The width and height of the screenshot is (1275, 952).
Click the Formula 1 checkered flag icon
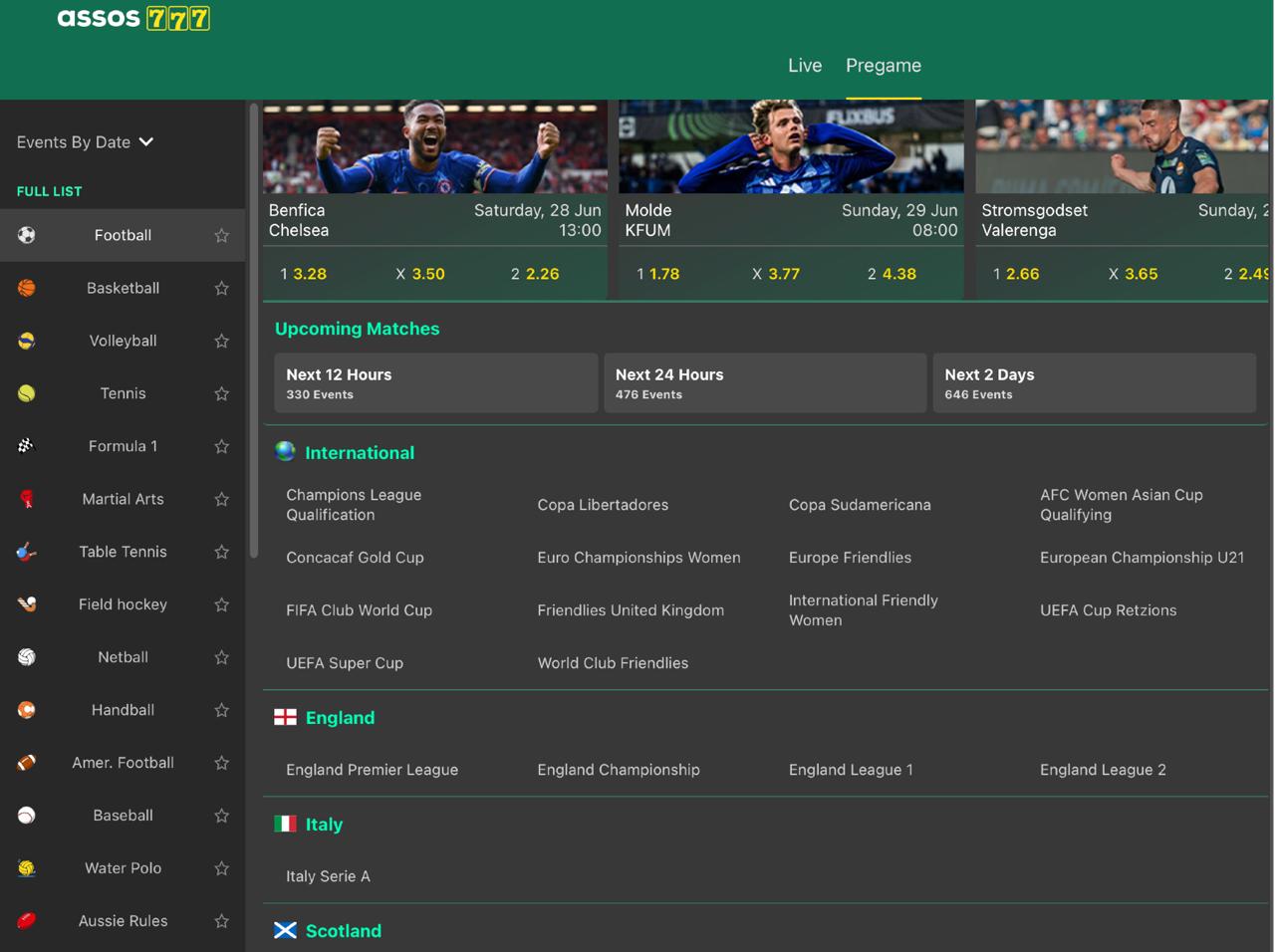pyautogui.click(x=27, y=446)
